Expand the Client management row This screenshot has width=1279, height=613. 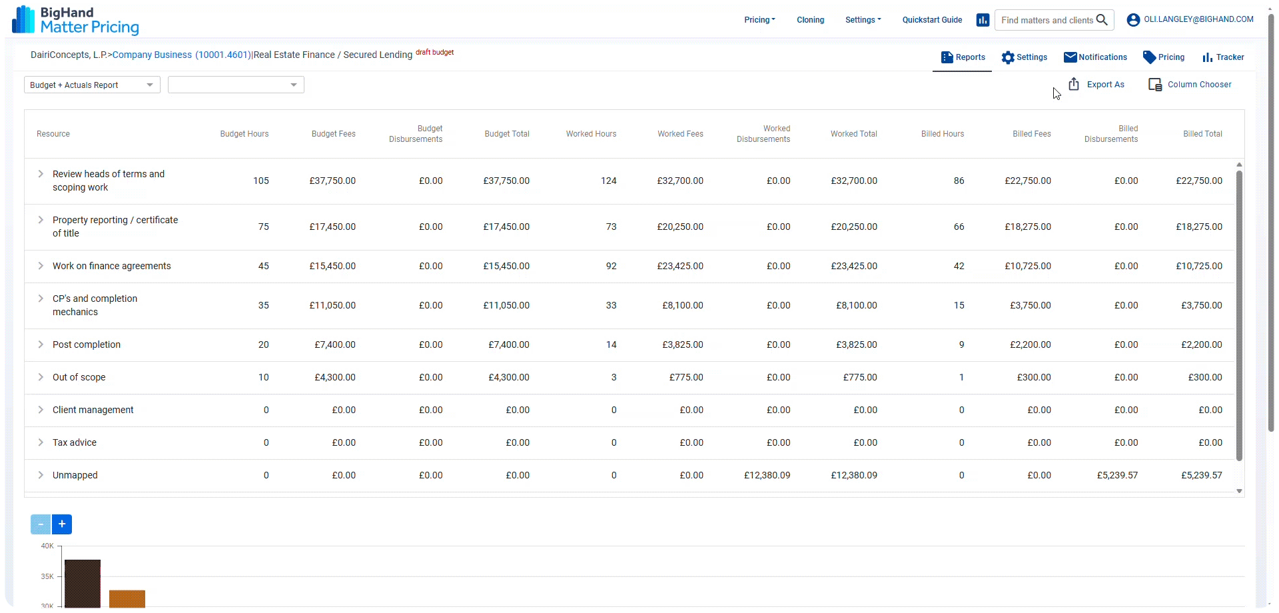coord(41,410)
